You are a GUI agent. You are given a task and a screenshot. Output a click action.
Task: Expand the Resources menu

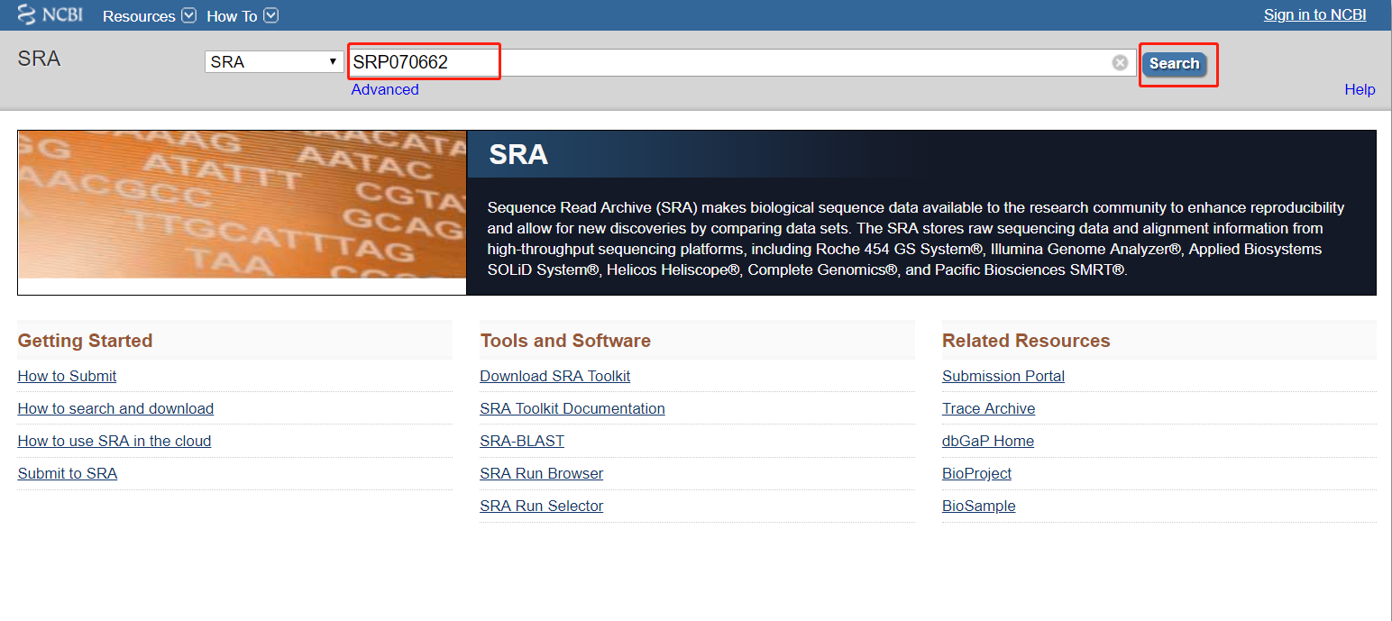[149, 16]
